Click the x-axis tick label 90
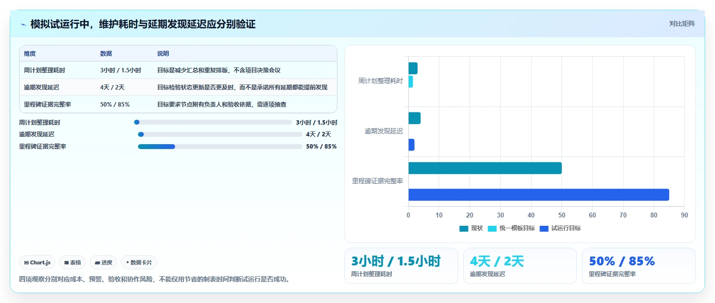715x303 pixels. (684, 215)
